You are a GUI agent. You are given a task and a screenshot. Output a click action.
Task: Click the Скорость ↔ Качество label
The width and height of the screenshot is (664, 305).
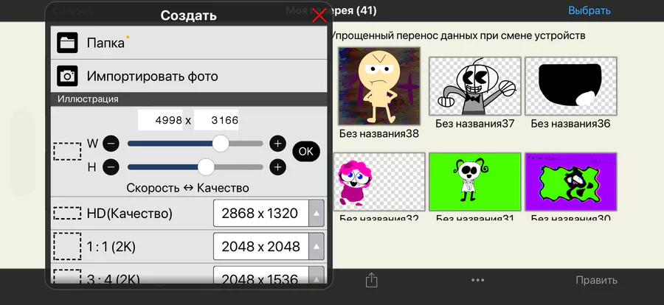tap(187, 188)
